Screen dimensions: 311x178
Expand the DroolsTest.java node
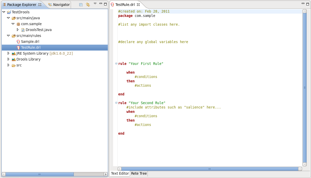(18, 30)
